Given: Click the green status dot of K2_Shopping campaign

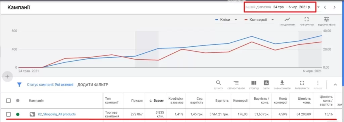Looking at the screenshot, I should [18, 114].
